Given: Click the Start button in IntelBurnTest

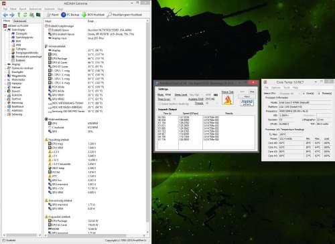Looking at the screenshot, I should pyautogui.click(x=243, y=92).
